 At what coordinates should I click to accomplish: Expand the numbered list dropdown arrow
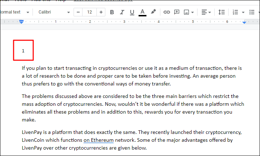[x=243, y=12]
